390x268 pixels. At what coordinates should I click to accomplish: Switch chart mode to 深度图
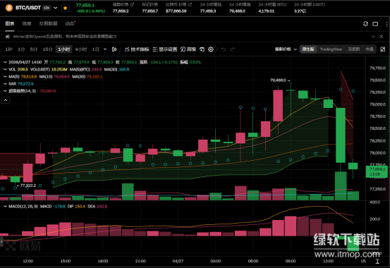[354, 49]
